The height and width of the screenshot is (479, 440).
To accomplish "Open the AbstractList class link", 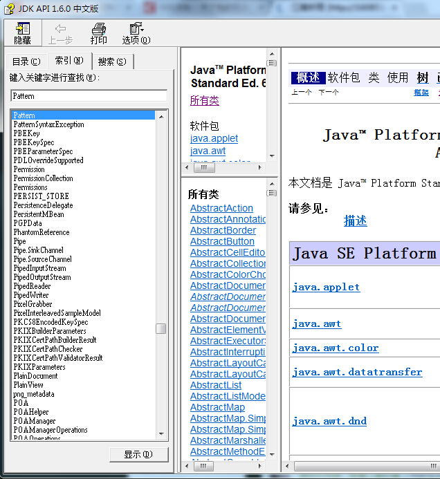I will (x=216, y=385).
